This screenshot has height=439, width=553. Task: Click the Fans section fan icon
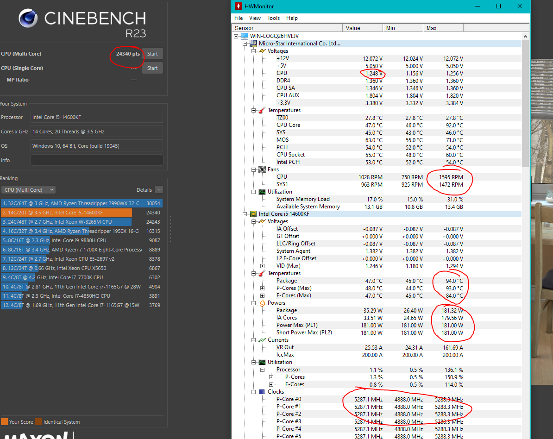pos(262,169)
